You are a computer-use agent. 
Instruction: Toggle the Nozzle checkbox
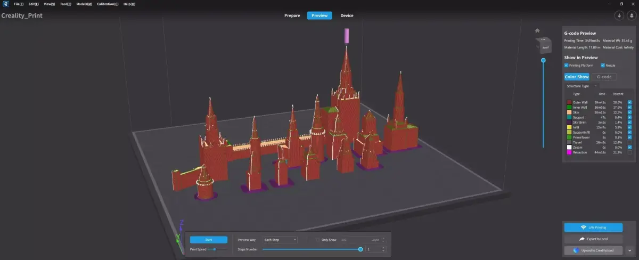click(x=602, y=65)
